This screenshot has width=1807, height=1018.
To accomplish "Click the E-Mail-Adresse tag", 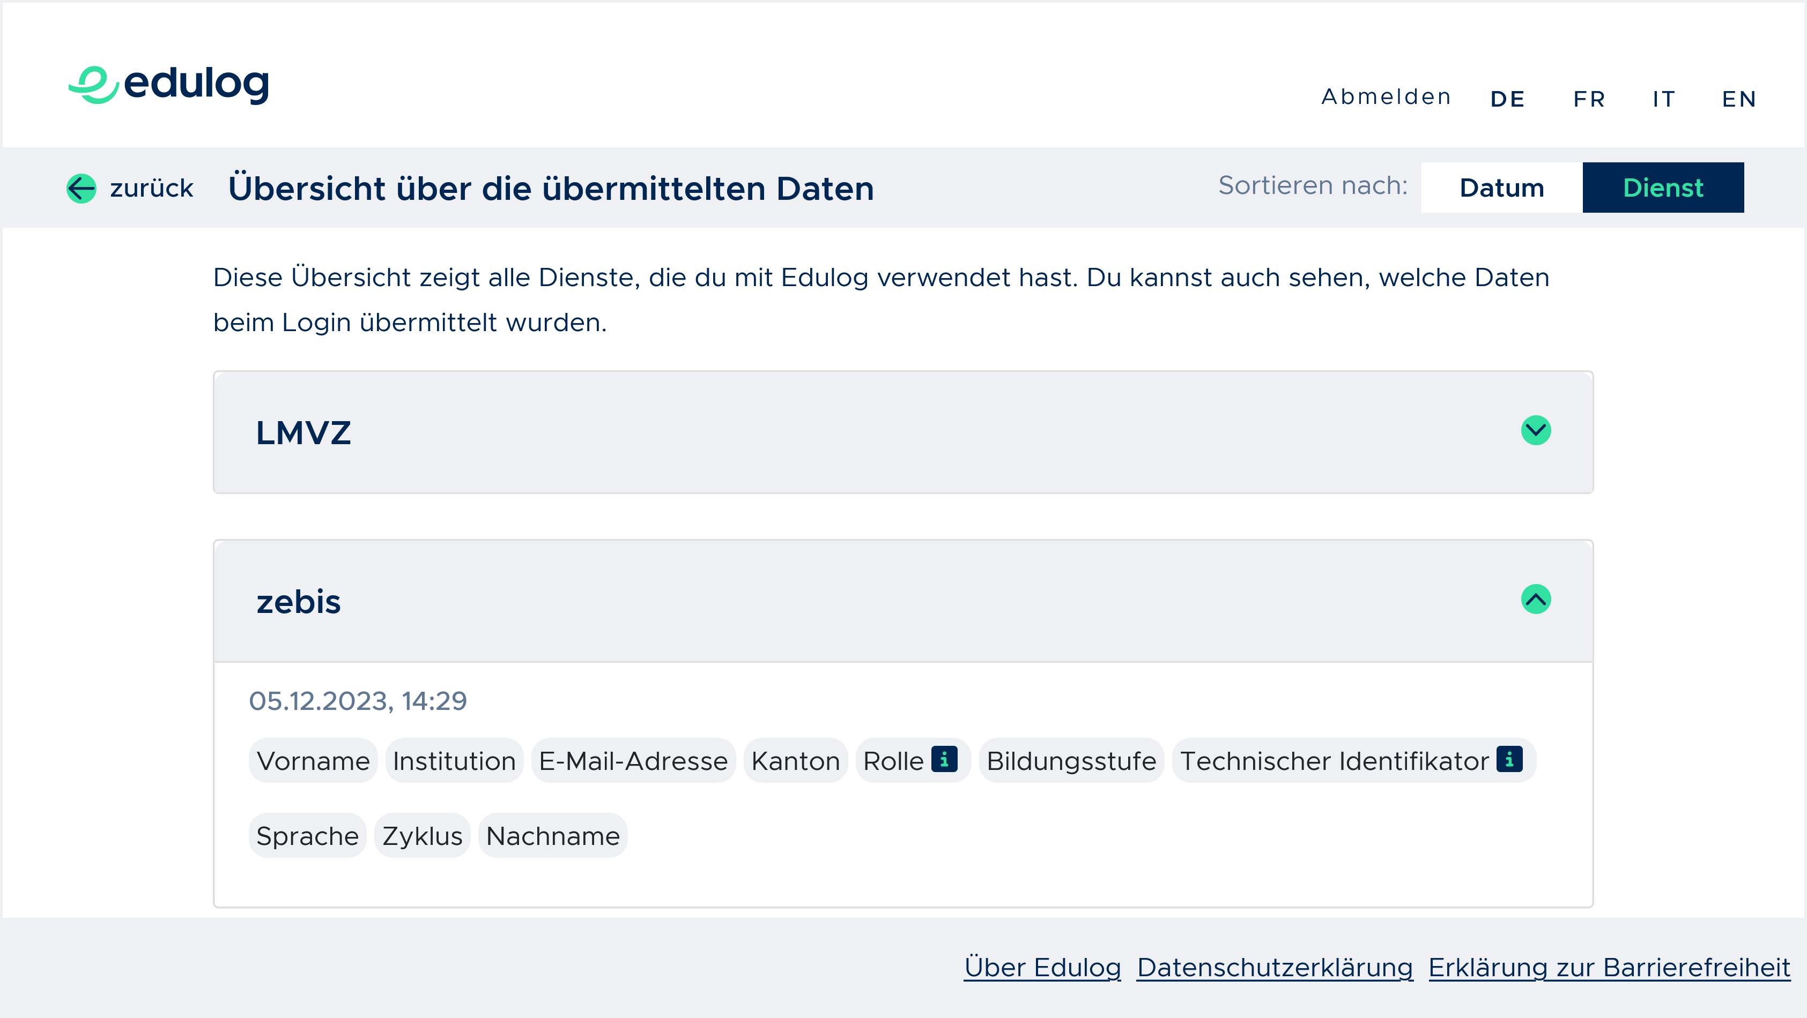I will tap(633, 761).
